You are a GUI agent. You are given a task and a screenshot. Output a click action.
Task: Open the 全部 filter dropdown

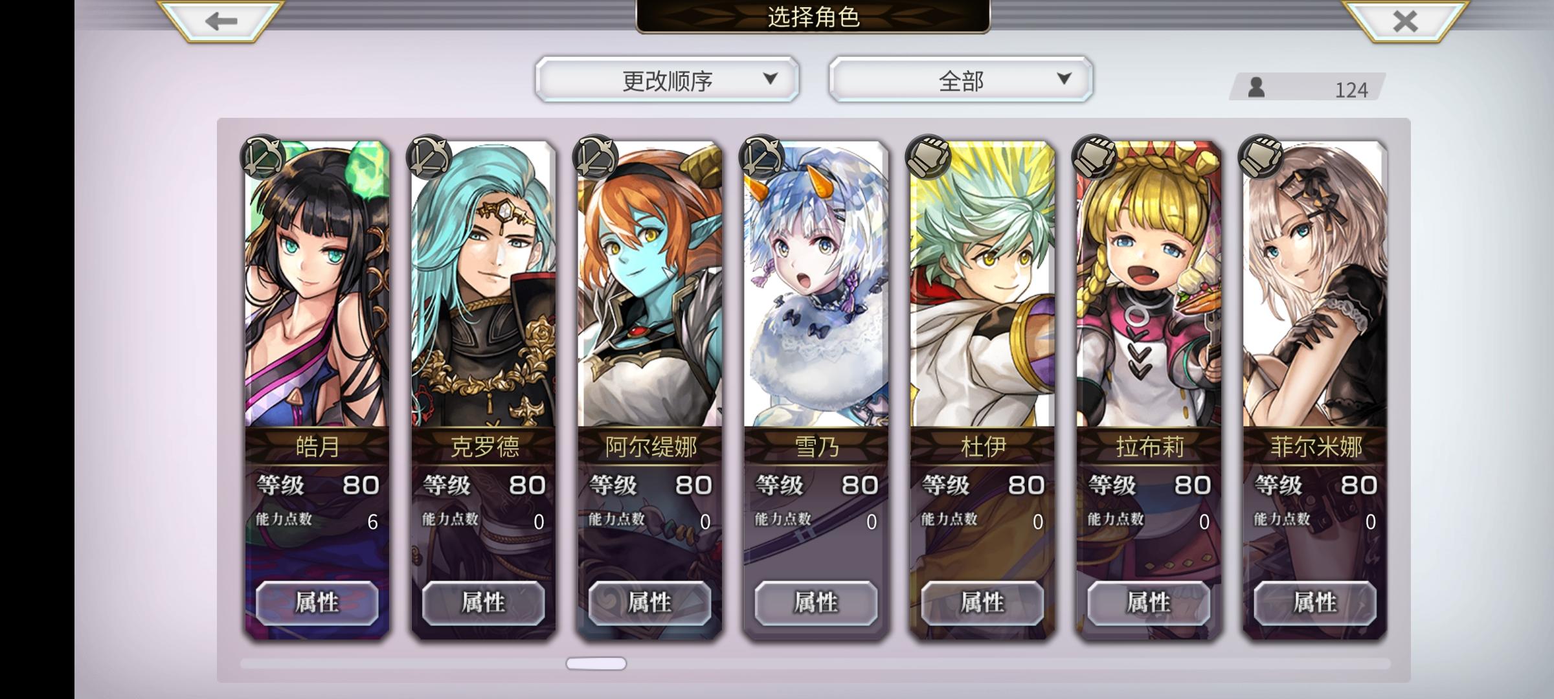tap(961, 80)
